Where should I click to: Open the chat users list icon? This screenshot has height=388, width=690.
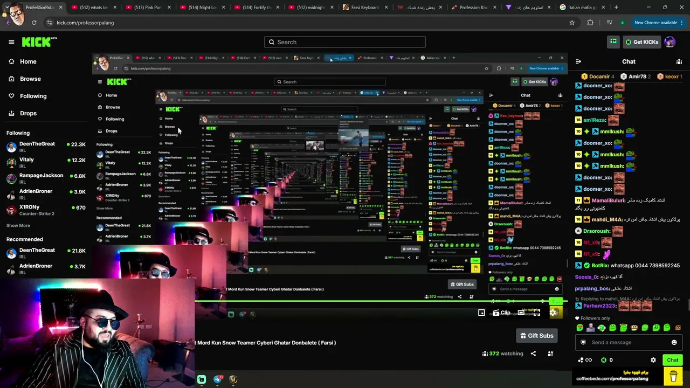click(x=679, y=61)
